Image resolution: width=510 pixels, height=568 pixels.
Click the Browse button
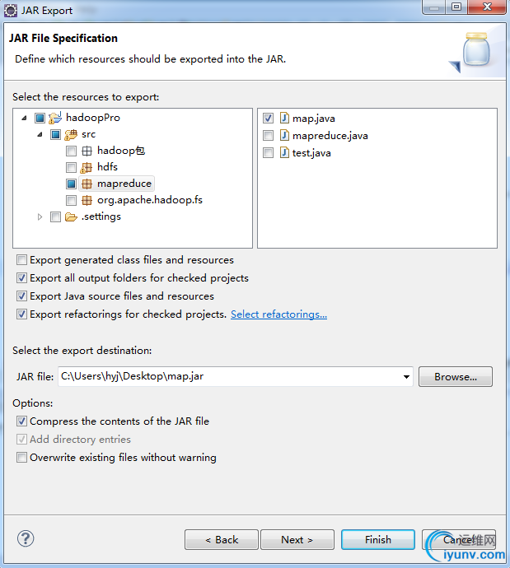point(455,377)
